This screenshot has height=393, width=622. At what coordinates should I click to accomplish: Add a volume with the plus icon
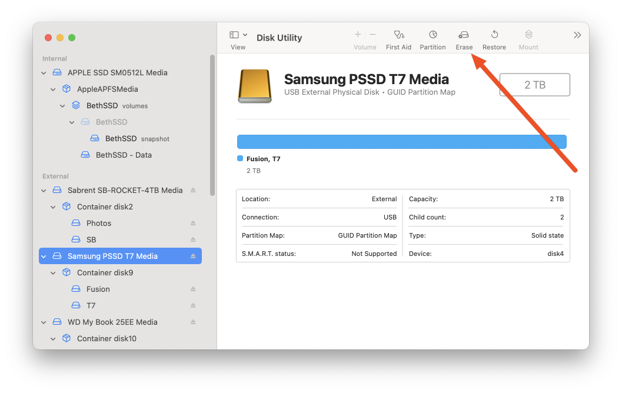357,35
